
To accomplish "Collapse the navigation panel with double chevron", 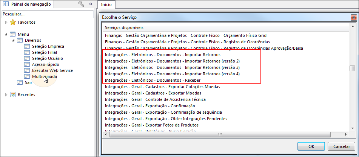I will pyautogui.click(x=91, y=4).
